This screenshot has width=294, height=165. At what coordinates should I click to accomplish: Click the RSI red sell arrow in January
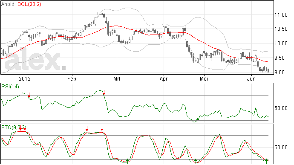[29, 95]
